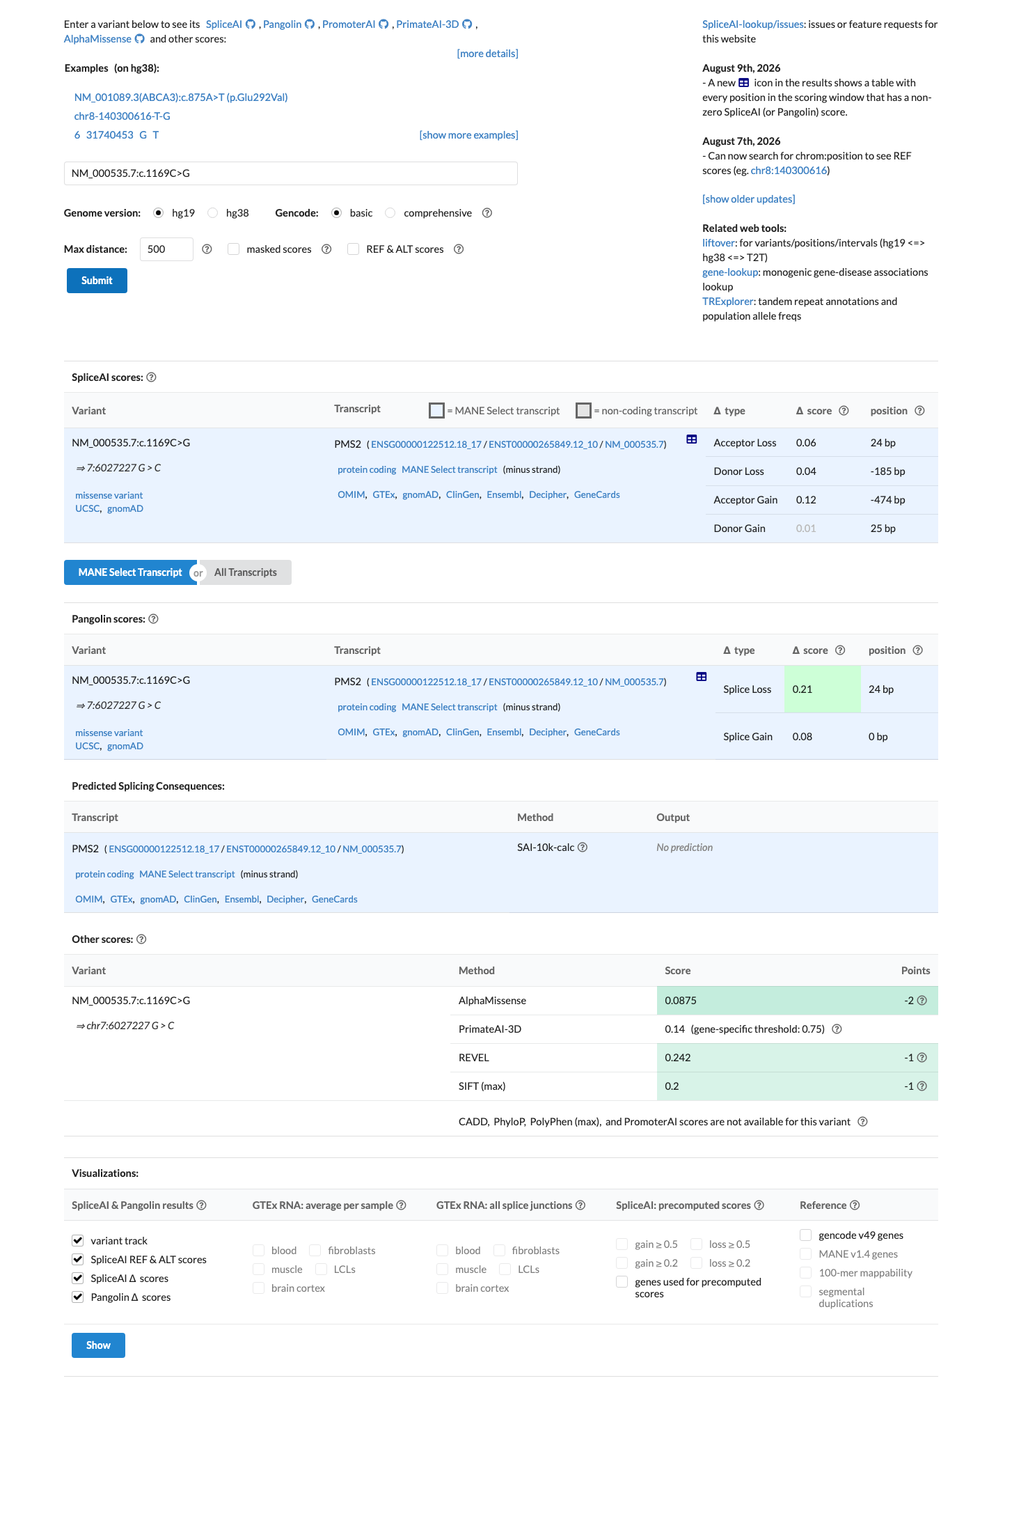Click the Pangolin Δ score column help icon
Viewport: 1012px width, 1532px height.
[x=840, y=650]
